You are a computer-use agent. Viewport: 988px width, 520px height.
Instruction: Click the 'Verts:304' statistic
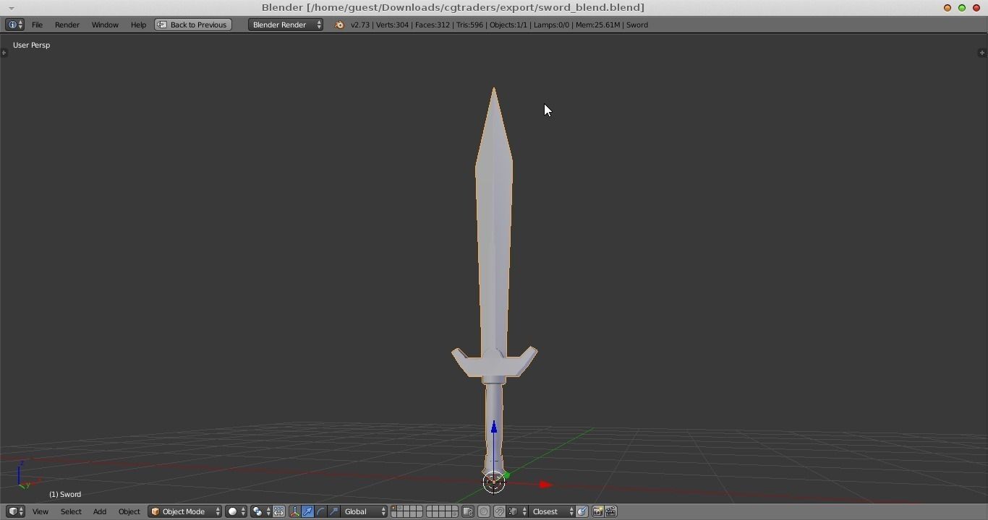(393, 25)
